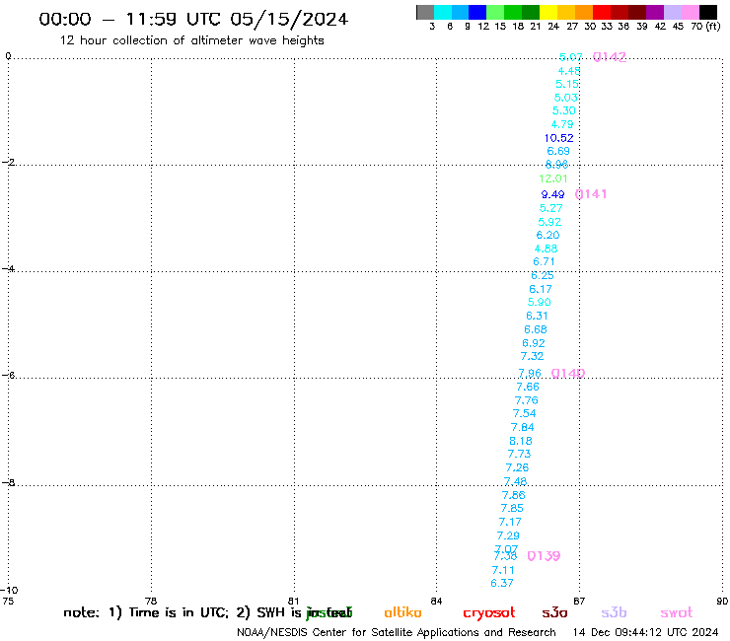The height and width of the screenshot is (641, 730).
Task: Click the cryosat satellite legend label
Action: (489, 613)
